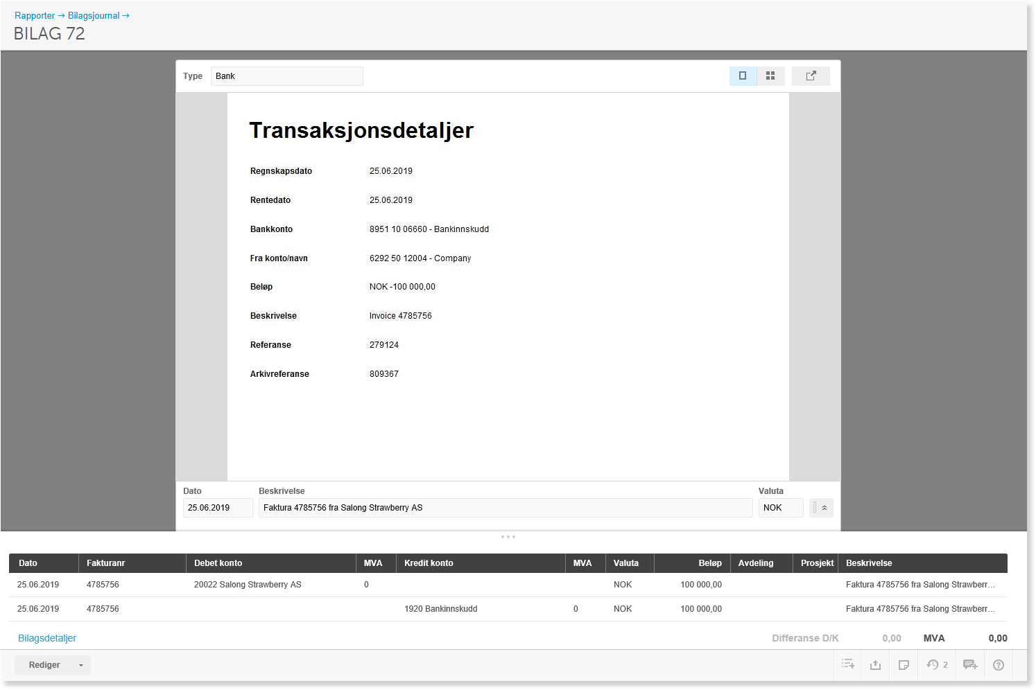The width and height of the screenshot is (1036, 690).
Task: Click the Debet konto column header
Action: [271, 563]
